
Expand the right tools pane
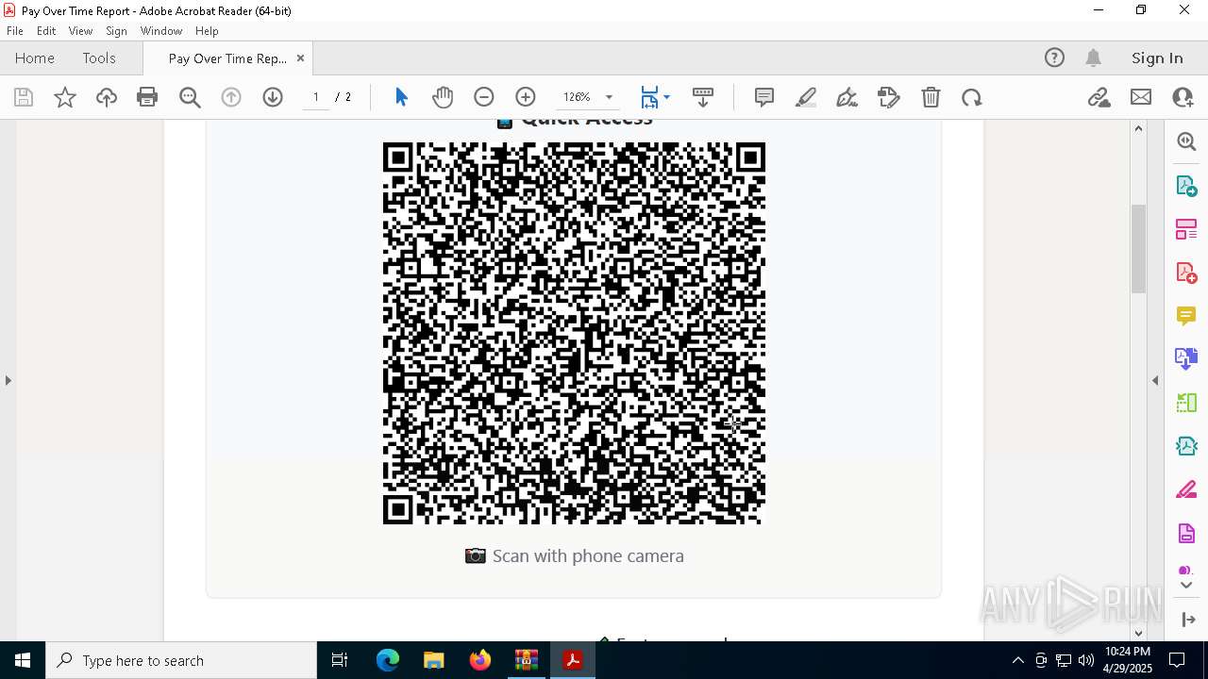coord(1187,620)
